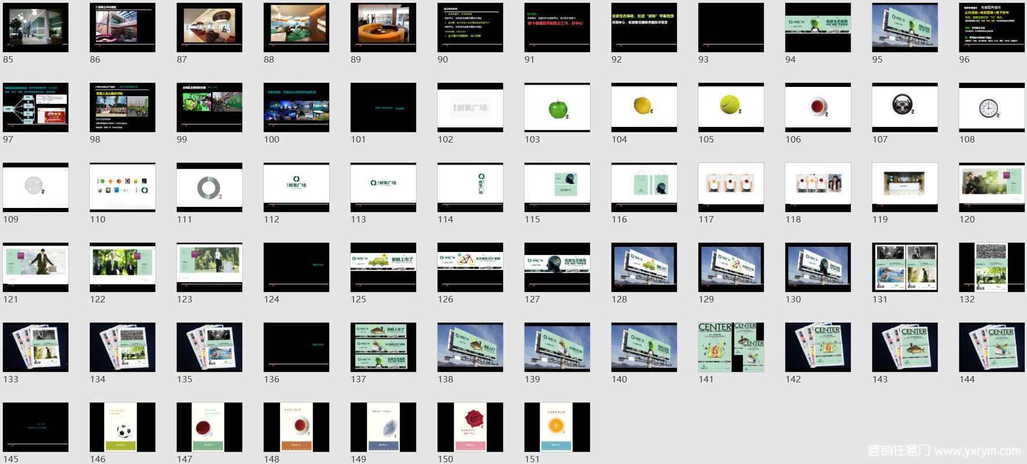This screenshot has height=464, width=1027.
Task: Click the yellow car banner slide 125
Action: [383, 268]
